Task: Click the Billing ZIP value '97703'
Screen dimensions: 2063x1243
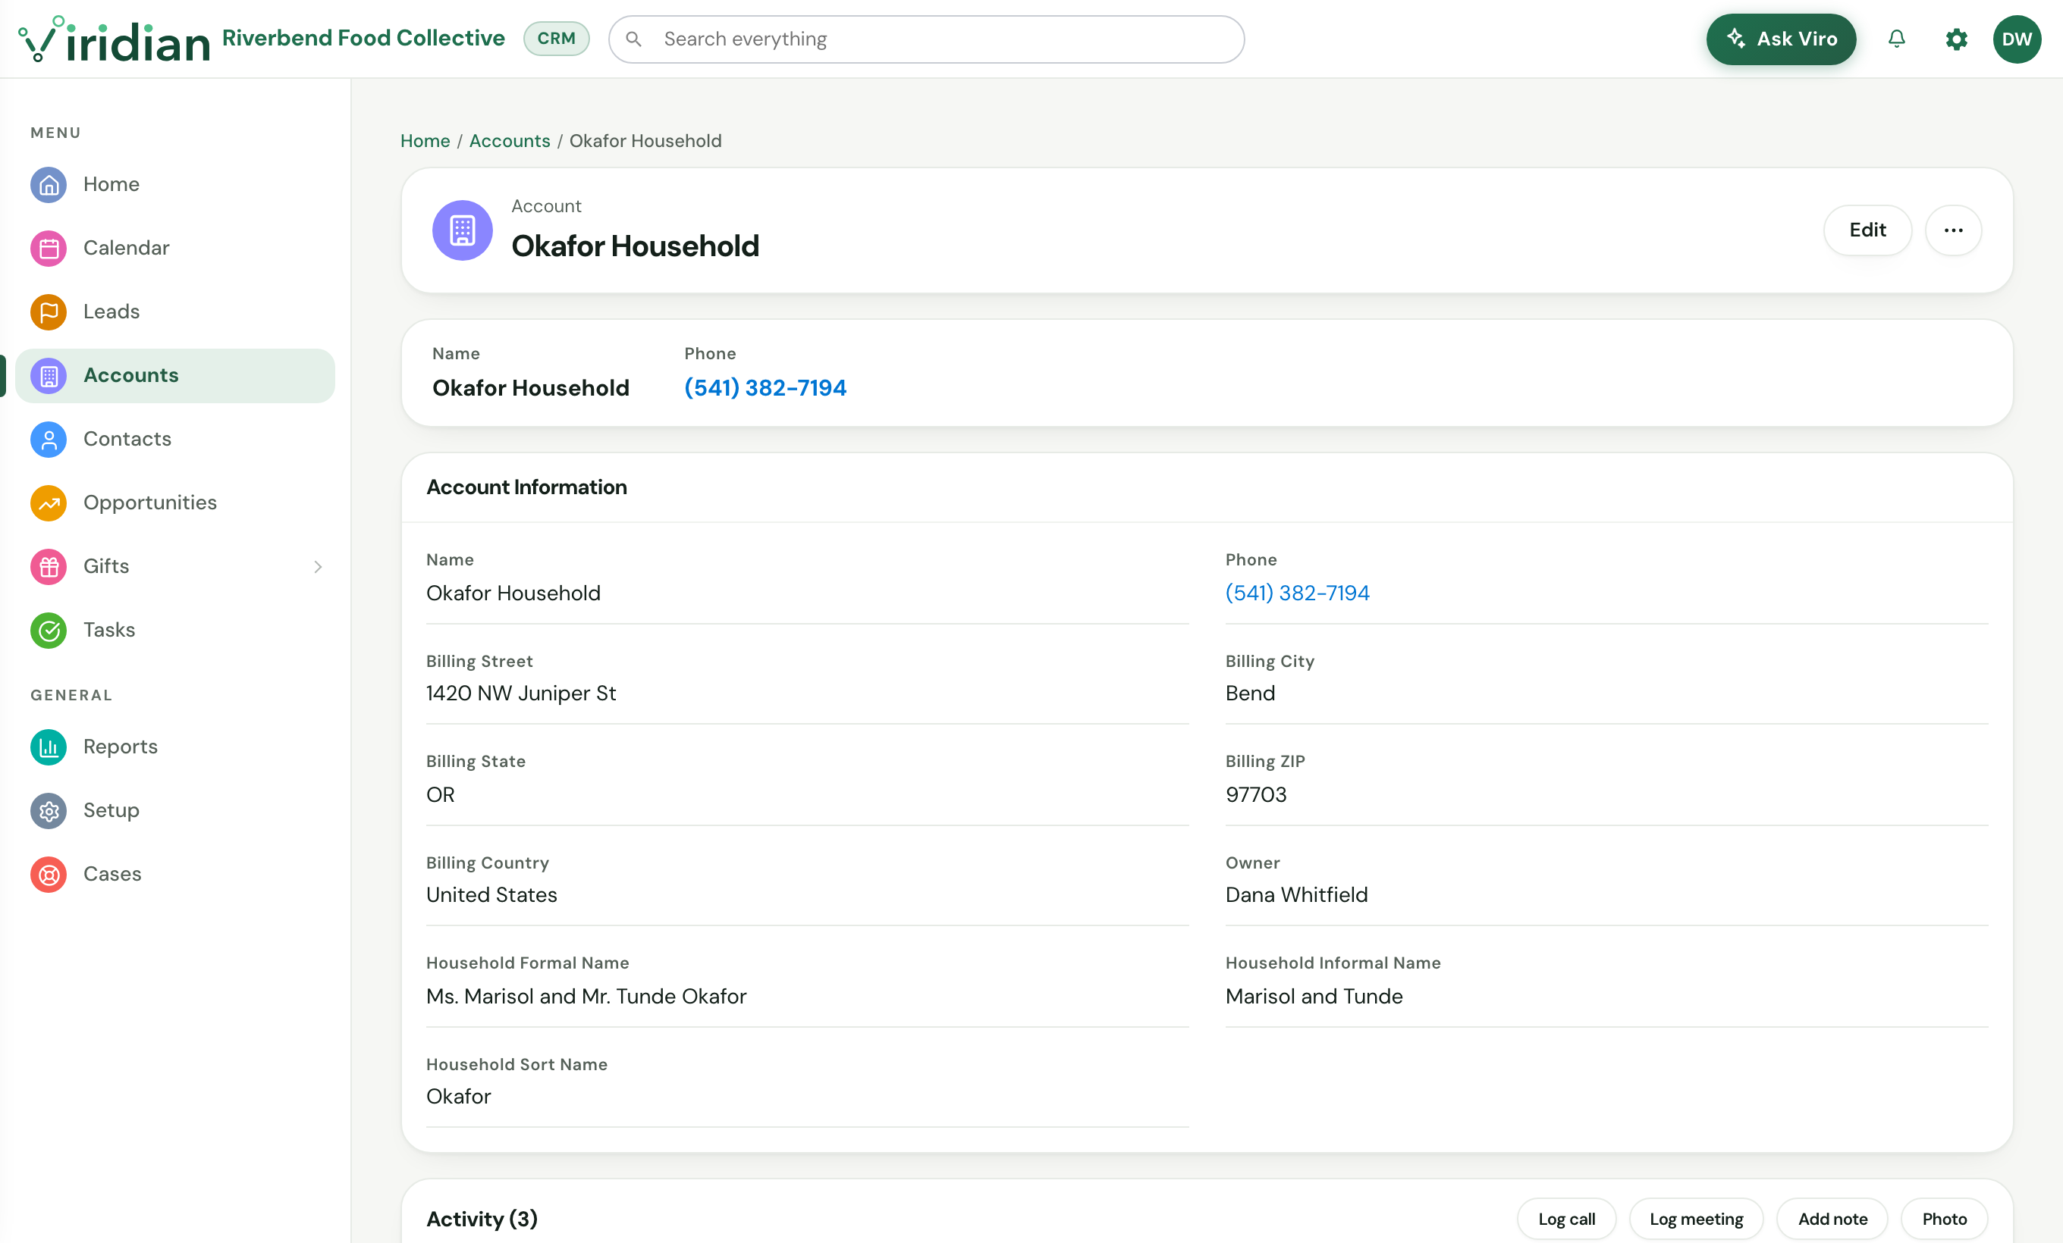Action: pos(1256,794)
